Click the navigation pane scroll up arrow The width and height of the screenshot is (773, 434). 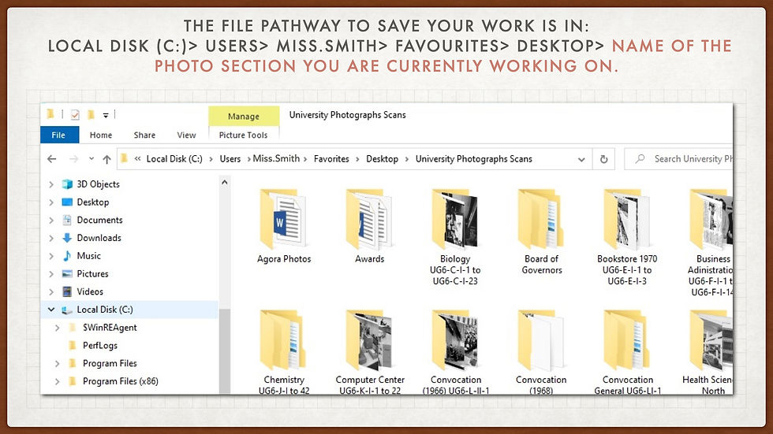click(x=224, y=183)
